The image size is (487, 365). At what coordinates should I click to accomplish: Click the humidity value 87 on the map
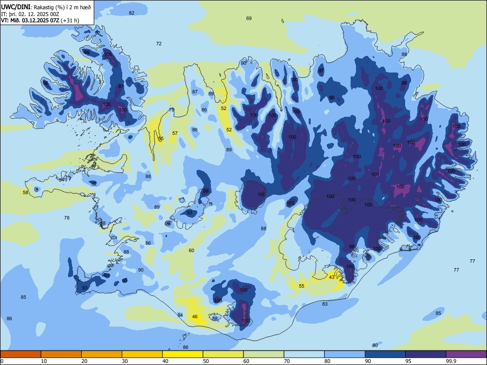tap(195, 91)
